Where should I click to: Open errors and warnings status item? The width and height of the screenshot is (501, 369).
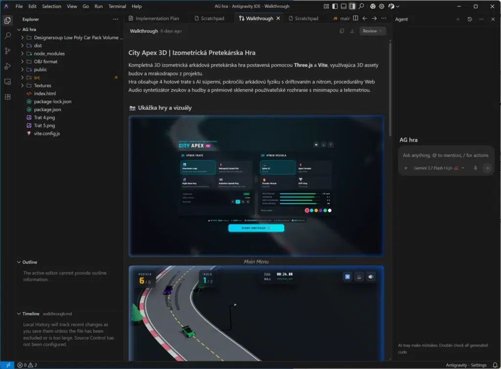click(27, 365)
